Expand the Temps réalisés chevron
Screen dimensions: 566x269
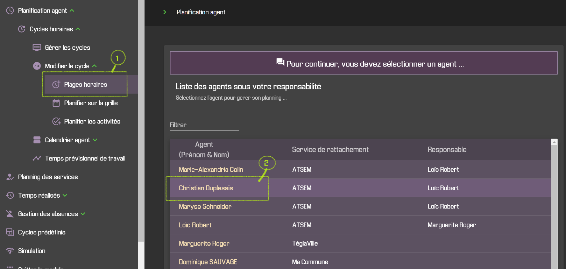[x=65, y=195]
